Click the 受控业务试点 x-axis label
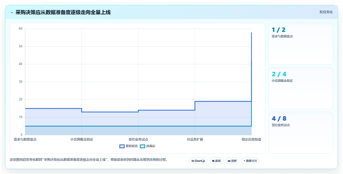 coord(138,139)
